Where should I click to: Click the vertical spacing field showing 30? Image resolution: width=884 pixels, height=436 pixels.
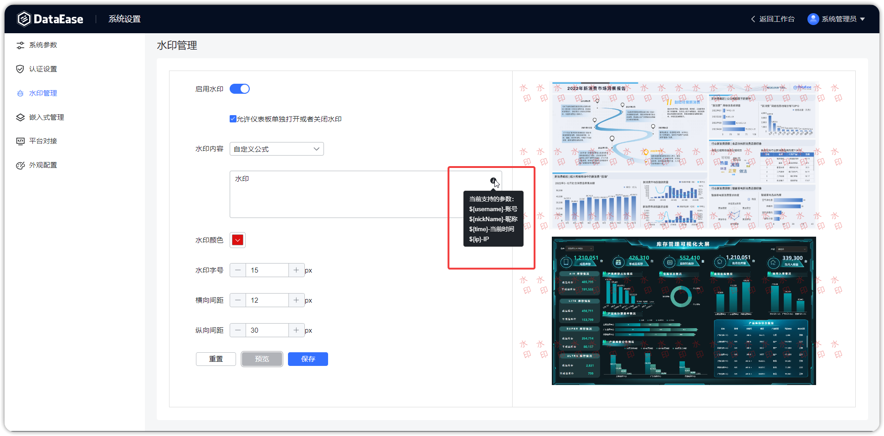[x=267, y=330]
